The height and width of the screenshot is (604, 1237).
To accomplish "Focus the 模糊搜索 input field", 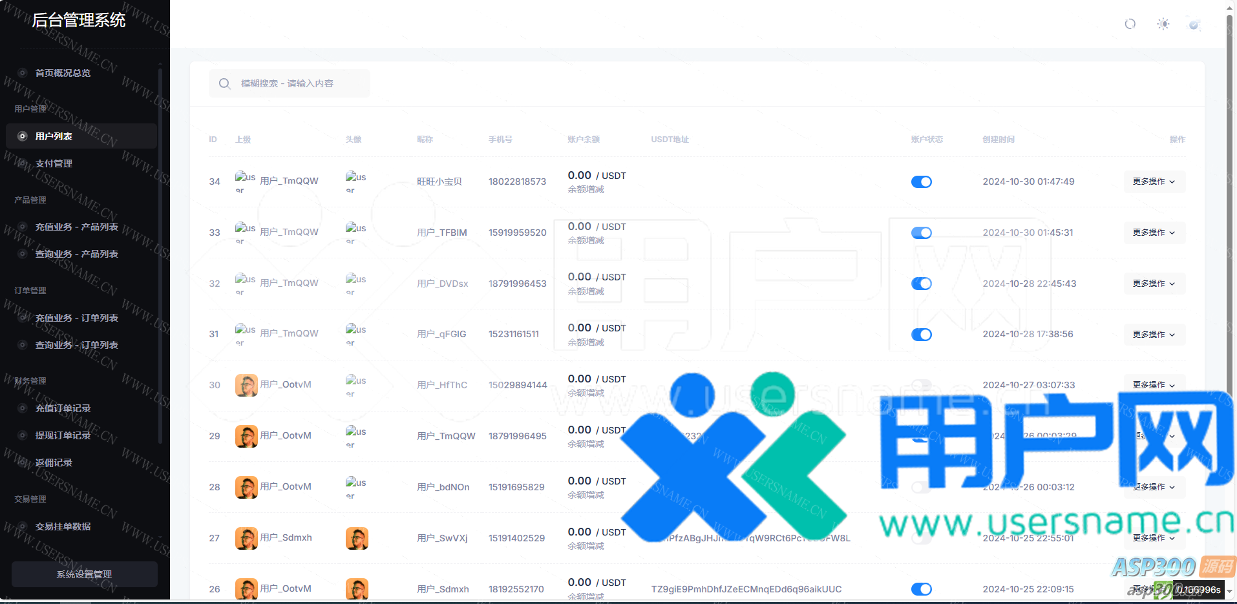I will click(x=297, y=83).
